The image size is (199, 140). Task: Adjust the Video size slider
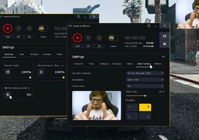pos(145,96)
